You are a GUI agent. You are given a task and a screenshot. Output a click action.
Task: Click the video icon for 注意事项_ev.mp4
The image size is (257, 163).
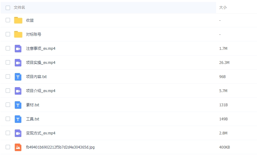click(x=18, y=49)
